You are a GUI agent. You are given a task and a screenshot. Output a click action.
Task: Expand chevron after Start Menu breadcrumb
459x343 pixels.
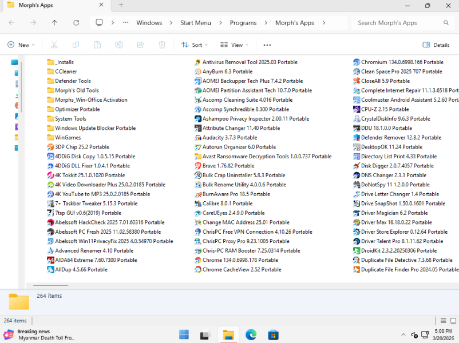(220, 22)
